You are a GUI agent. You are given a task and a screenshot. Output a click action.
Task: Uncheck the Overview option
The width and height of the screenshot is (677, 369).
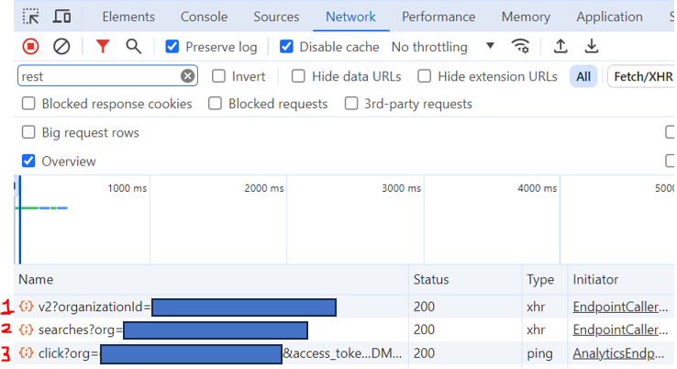tap(28, 162)
